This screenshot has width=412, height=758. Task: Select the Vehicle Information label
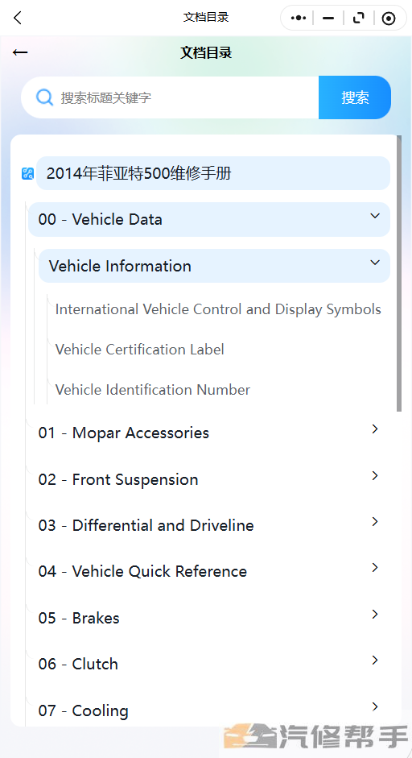[120, 266]
